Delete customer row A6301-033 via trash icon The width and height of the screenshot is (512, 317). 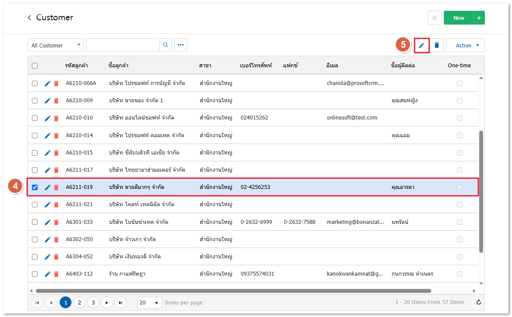pyautogui.click(x=56, y=222)
